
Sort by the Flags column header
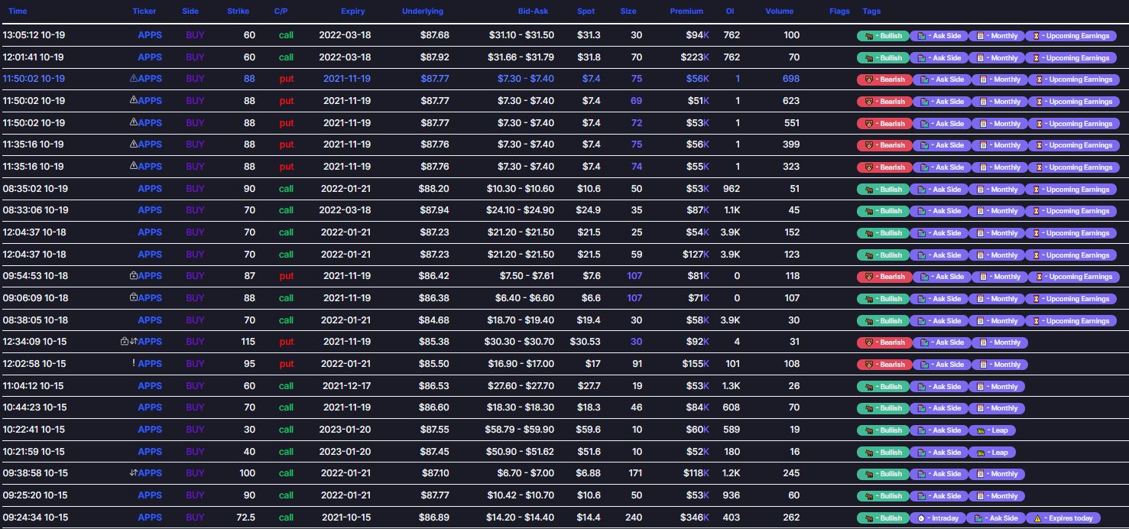pyautogui.click(x=839, y=11)
